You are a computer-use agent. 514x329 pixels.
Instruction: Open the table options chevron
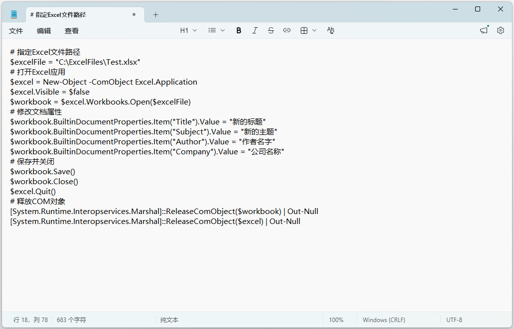point(314,30)
